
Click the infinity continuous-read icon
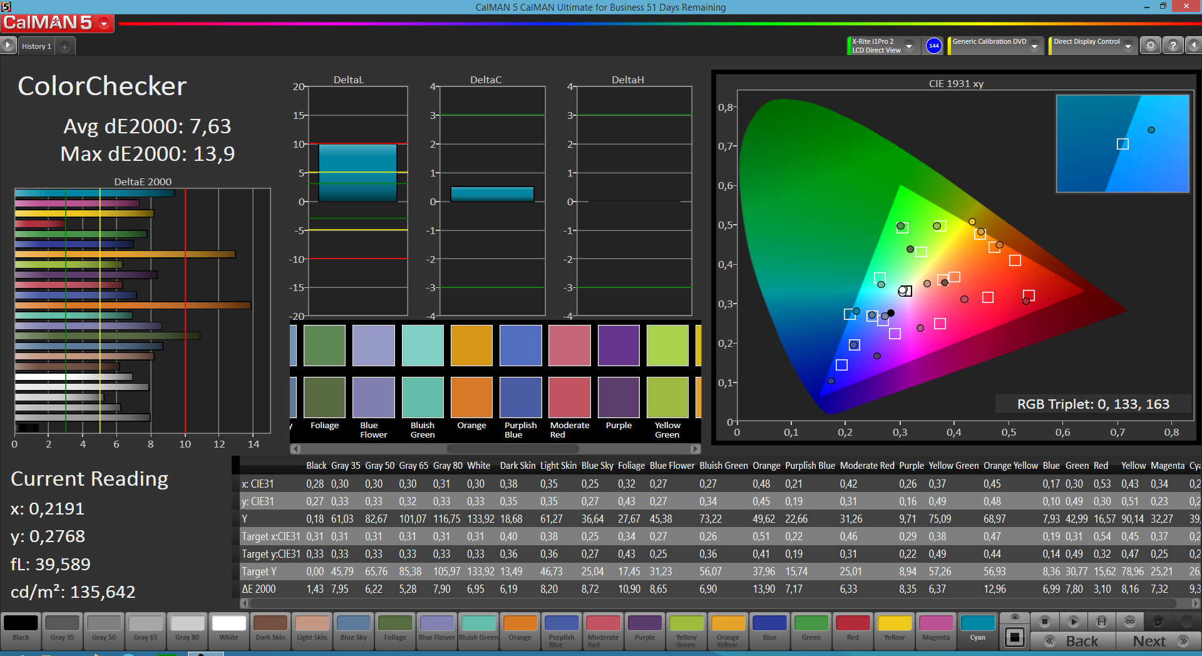click(1129, 622)
